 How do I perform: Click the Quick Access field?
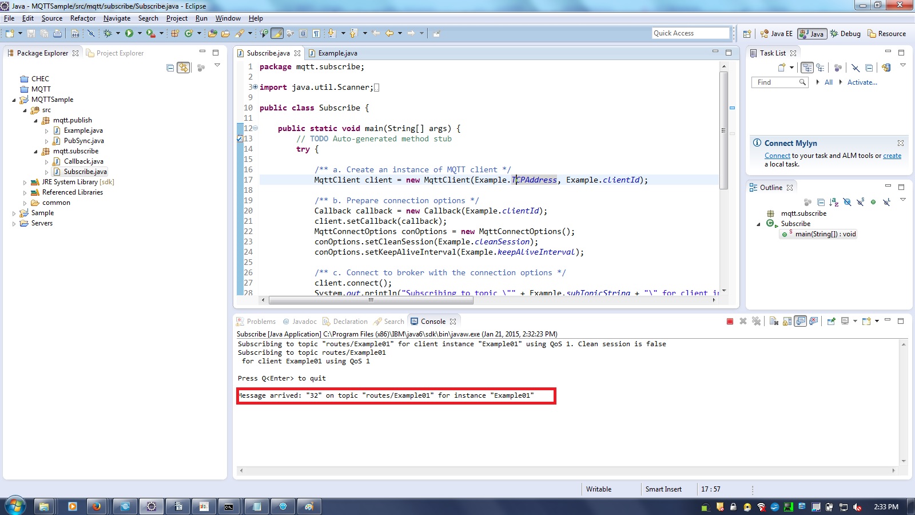click(x=691, y=33)
